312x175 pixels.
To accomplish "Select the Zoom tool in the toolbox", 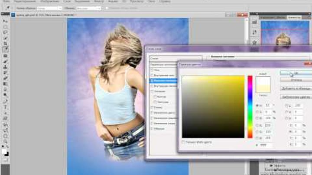I will point(6,142).
